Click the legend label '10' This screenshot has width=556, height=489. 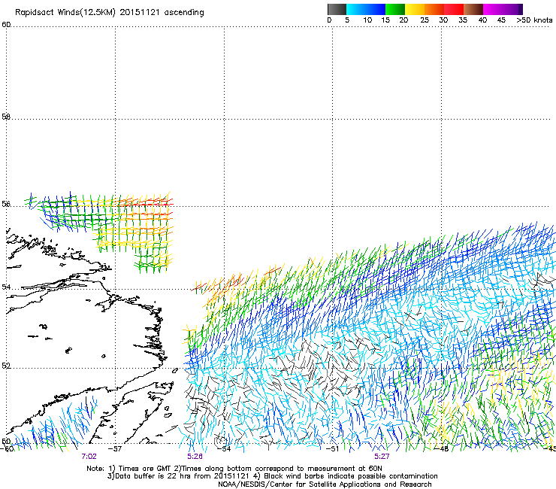pos(367,20)
